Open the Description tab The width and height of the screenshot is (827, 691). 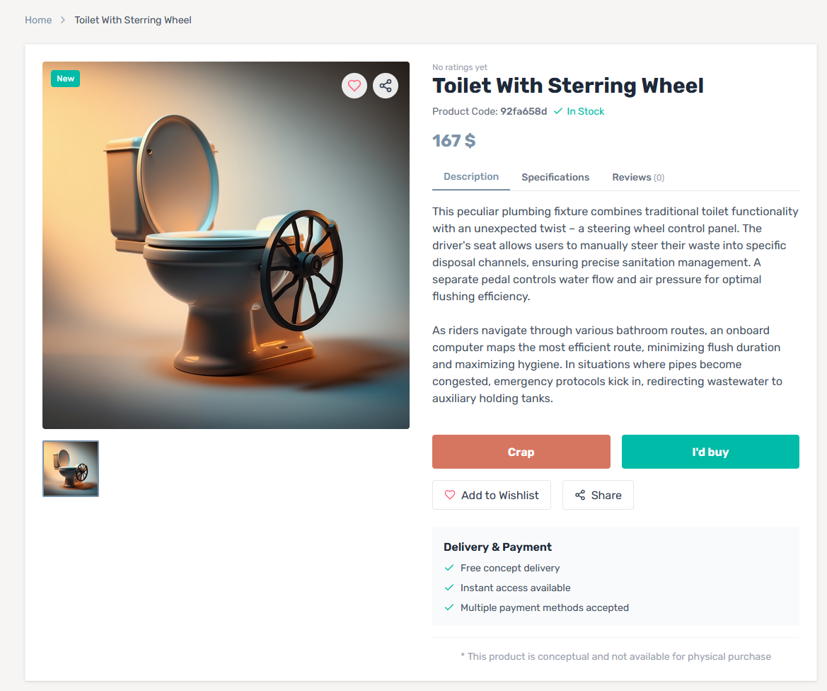471,177
